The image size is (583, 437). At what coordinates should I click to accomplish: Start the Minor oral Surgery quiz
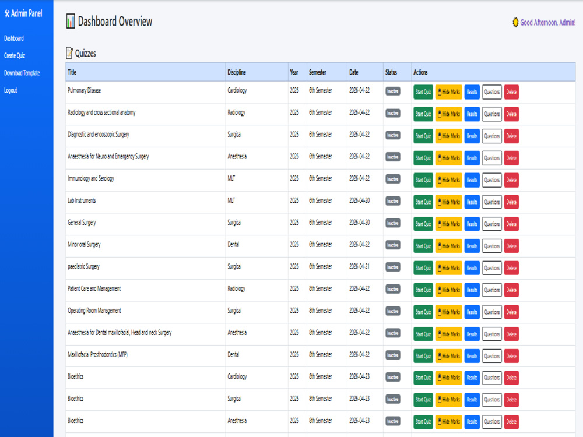coord(423,246)
